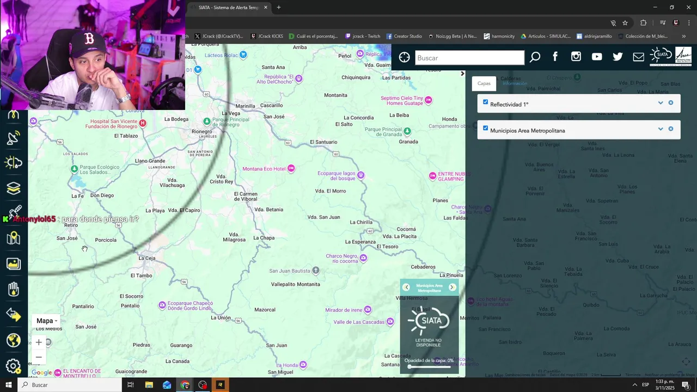Click Hospital San Vicente map marker

click(x=143, y=123)
